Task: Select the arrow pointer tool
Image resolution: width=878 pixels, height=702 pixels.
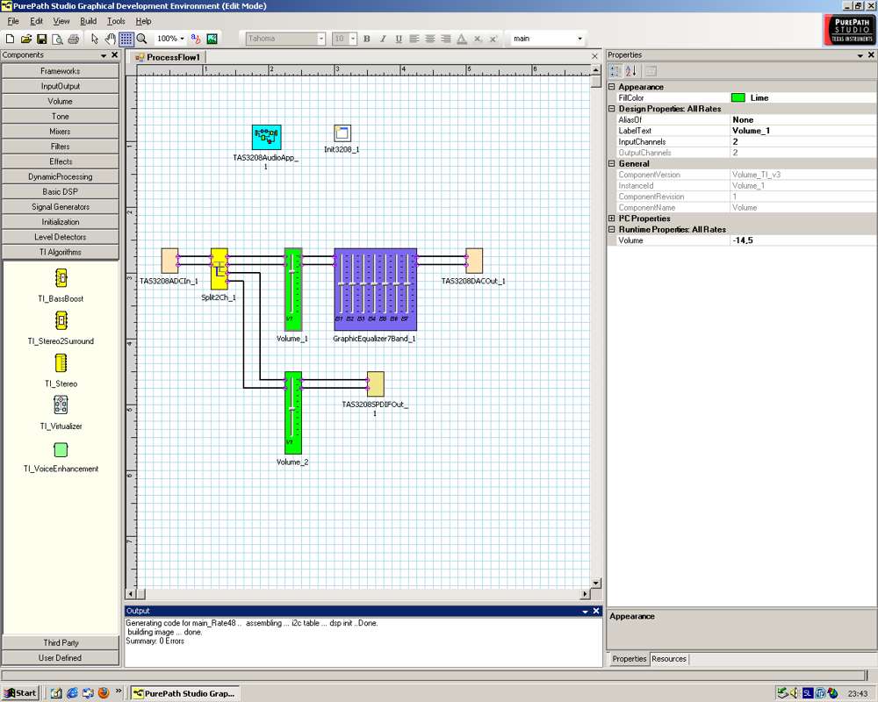Action: tap(95, 39)
